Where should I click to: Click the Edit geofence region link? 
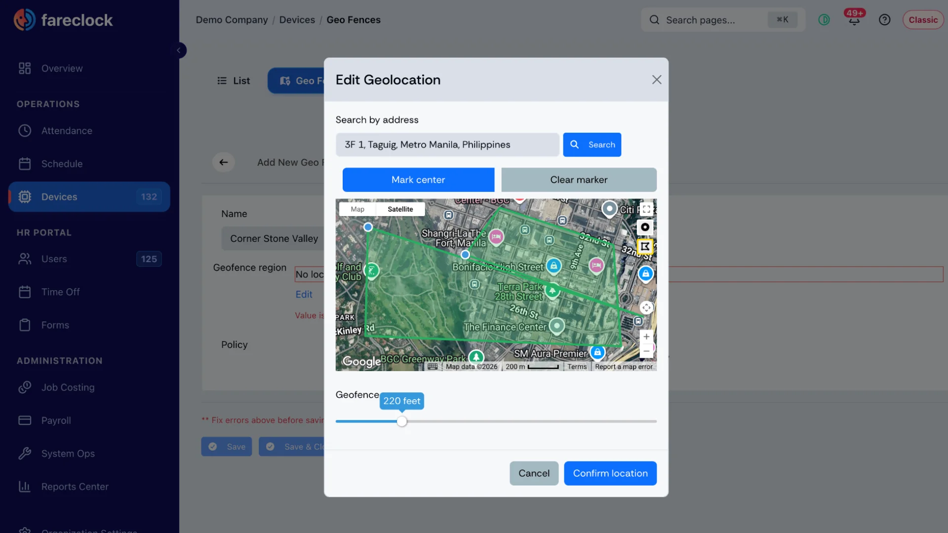tap(304, 295)
